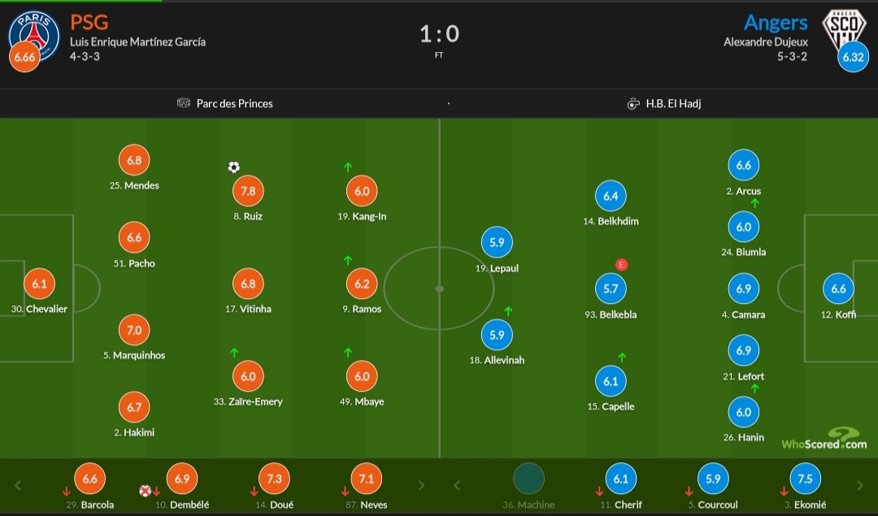
Task: Click the icon left of Dembélé's rating
Action: pos(146,491)
